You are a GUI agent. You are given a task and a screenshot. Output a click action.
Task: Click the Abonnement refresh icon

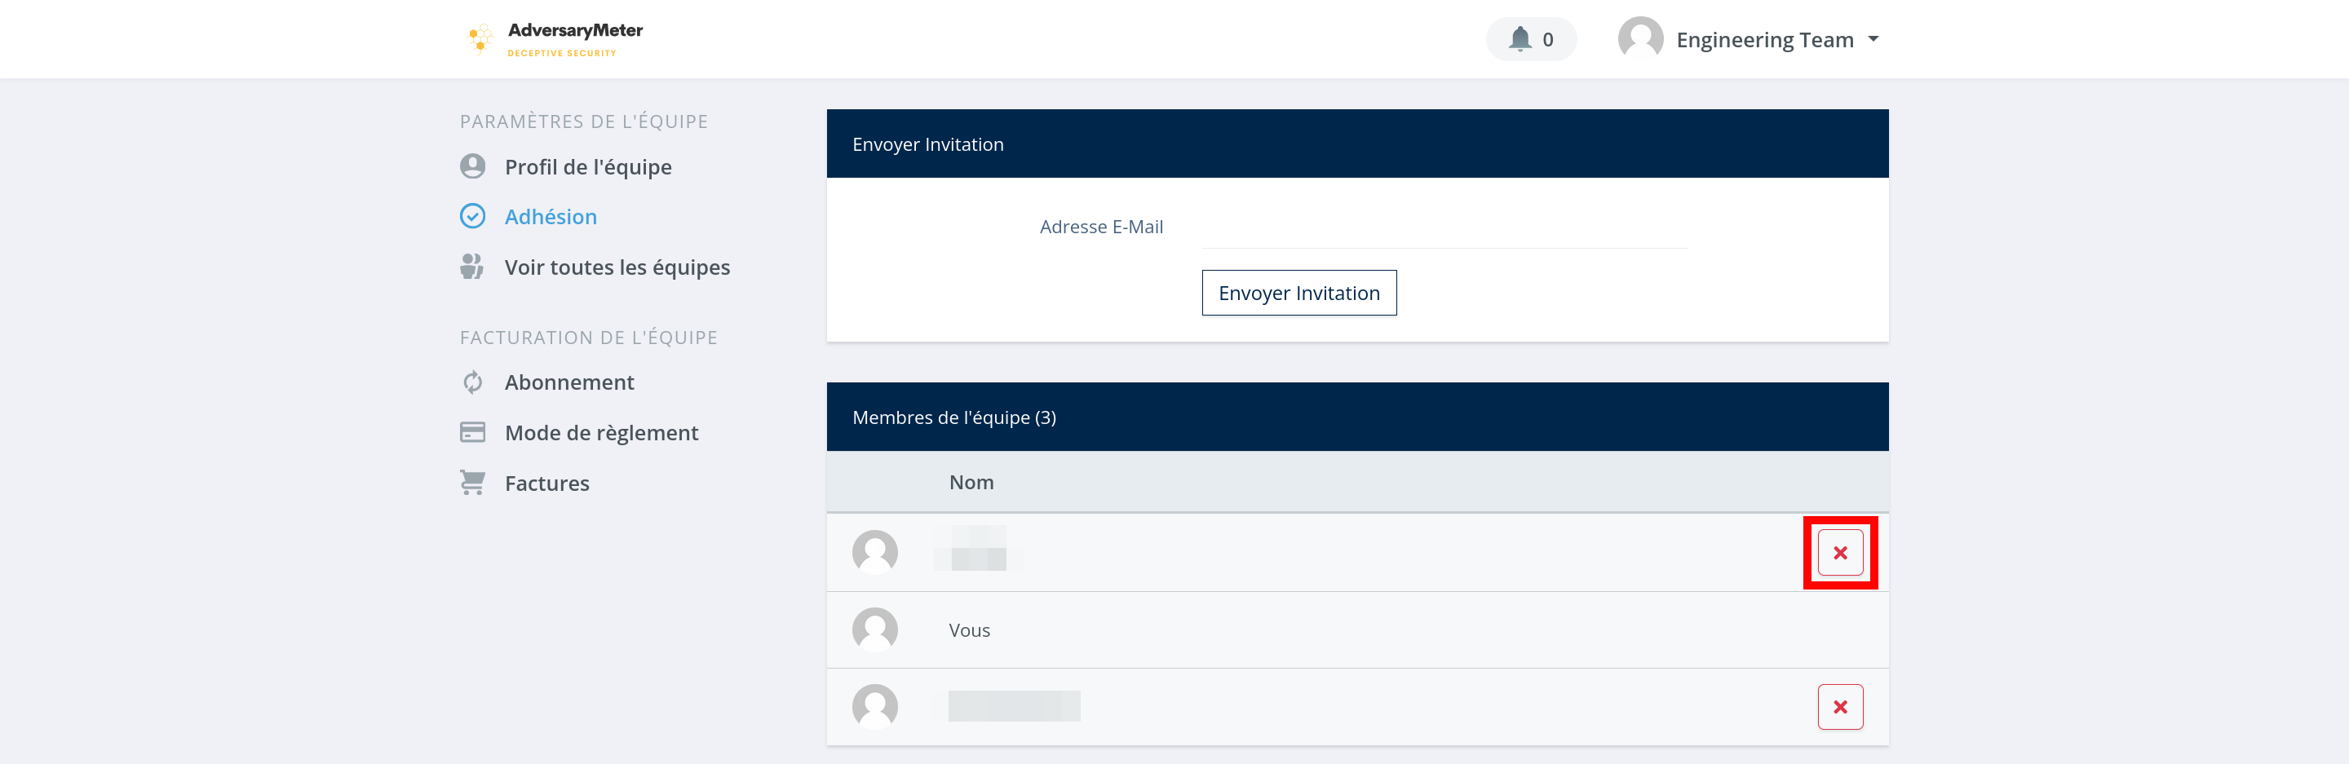pyautogui.click(x=472, y=382)
